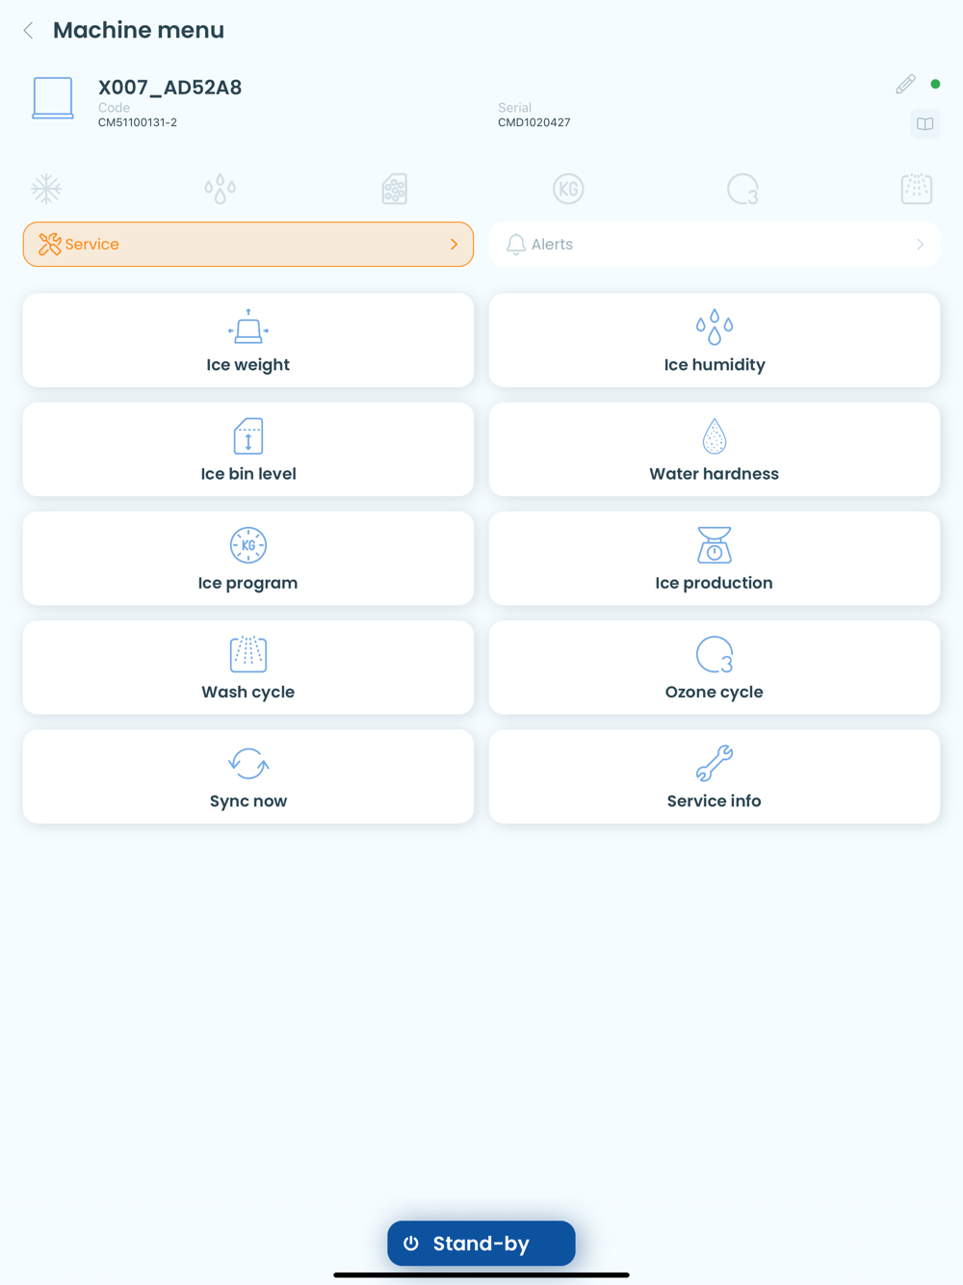Screen dimensions: 963x1285
Task: Tap the serial value CMD1020427
Action: tap(534, 122)
